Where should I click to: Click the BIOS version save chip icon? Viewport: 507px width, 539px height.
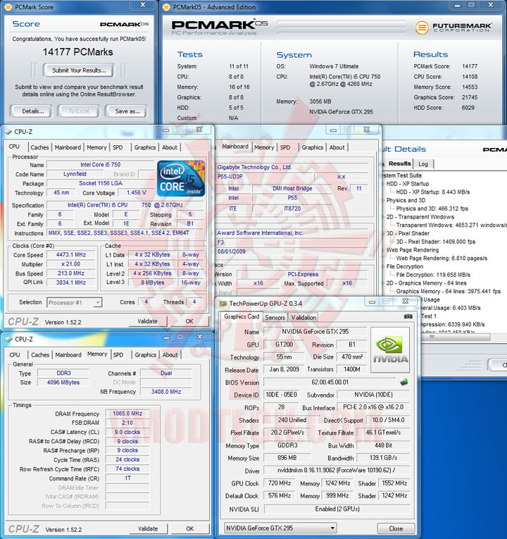click(404, 382)
